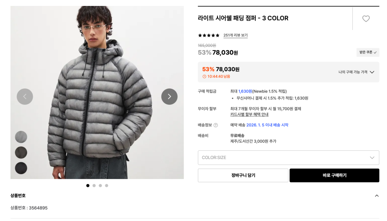Select the second image carousel dot
Image resolution: width=387 pixels, height=221 pixels.
click(94, 185)
